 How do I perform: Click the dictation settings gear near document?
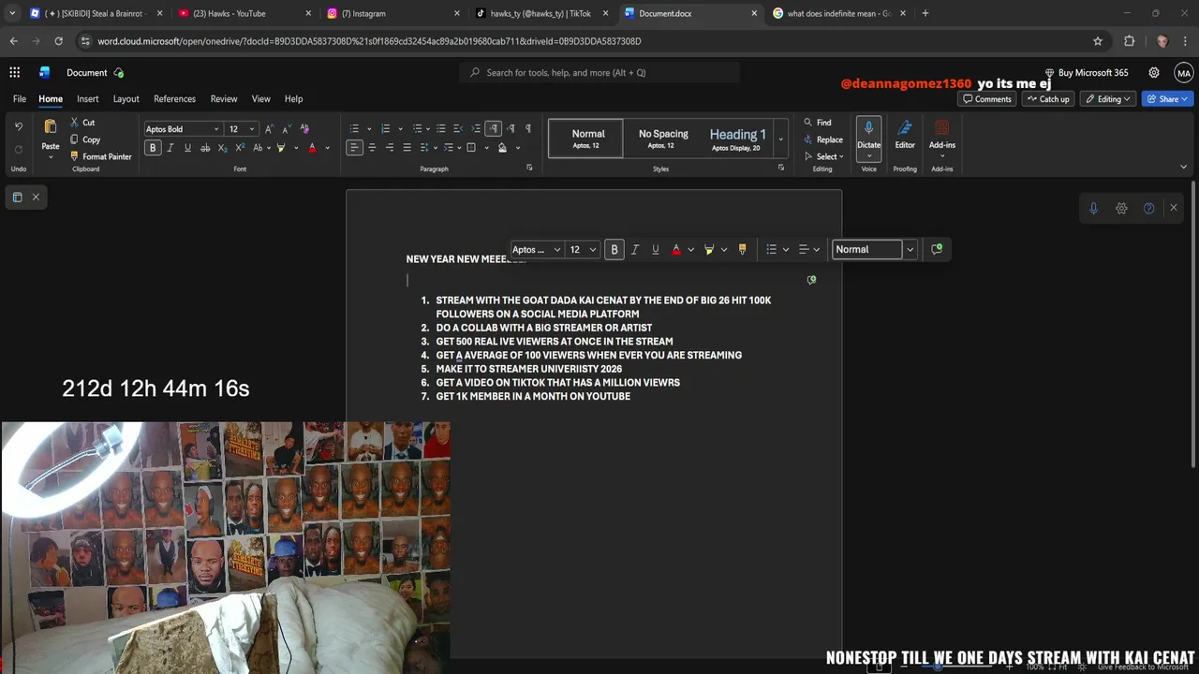1121,208
